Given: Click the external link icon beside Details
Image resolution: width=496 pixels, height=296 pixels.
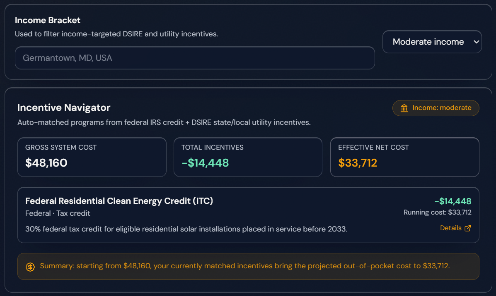Looking at the screenshot, I should click(468, 228).
